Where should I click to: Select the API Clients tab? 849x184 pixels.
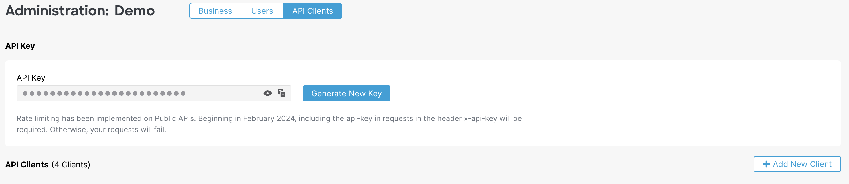(x=313, y=11)
